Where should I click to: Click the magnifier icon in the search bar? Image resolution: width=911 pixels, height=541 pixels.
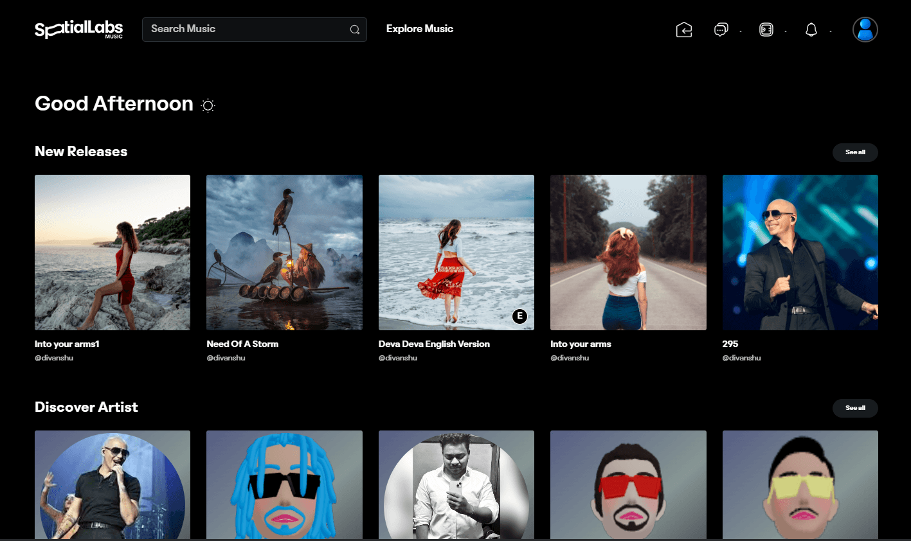tap(354, 30)
